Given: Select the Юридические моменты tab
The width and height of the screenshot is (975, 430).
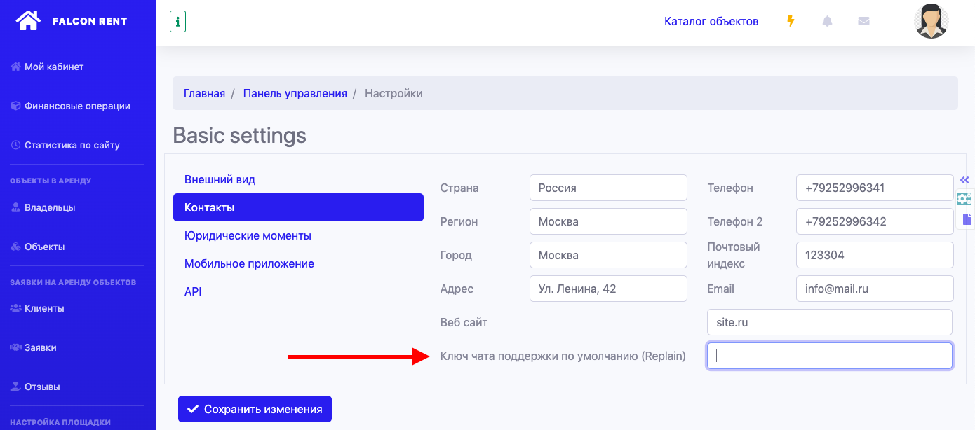Looking at the screenshot, I should coord(248,235).
